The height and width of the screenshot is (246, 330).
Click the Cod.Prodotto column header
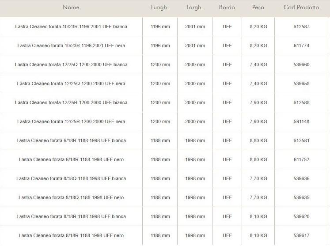[x=301, y=8]
